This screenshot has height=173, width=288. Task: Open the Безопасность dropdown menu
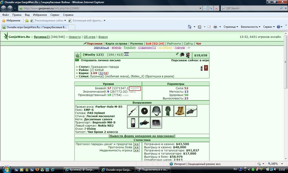pos(251,27)
